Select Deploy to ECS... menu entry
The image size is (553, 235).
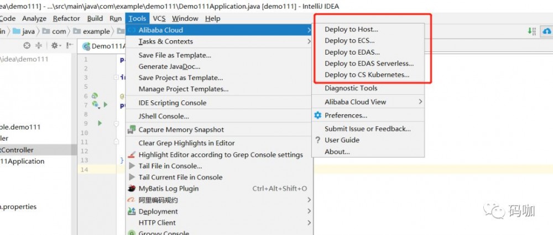click(x=349, y=41)
